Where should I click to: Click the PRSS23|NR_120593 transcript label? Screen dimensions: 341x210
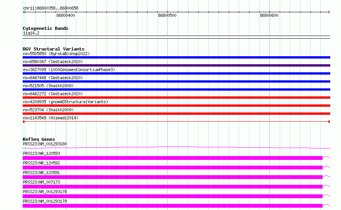[x=41, y=153]
